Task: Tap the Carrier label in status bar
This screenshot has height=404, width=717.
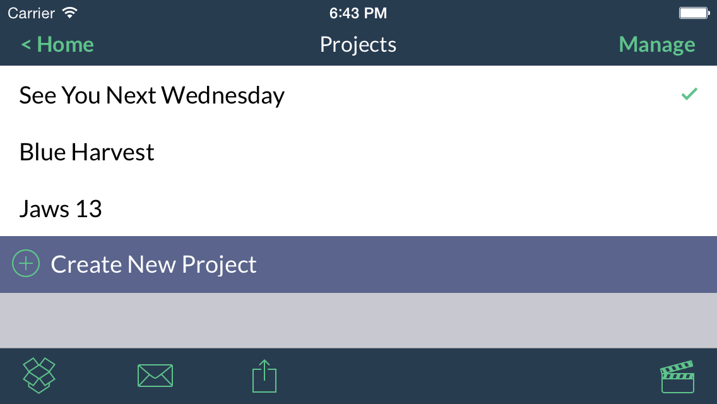Action: (31, 13)
